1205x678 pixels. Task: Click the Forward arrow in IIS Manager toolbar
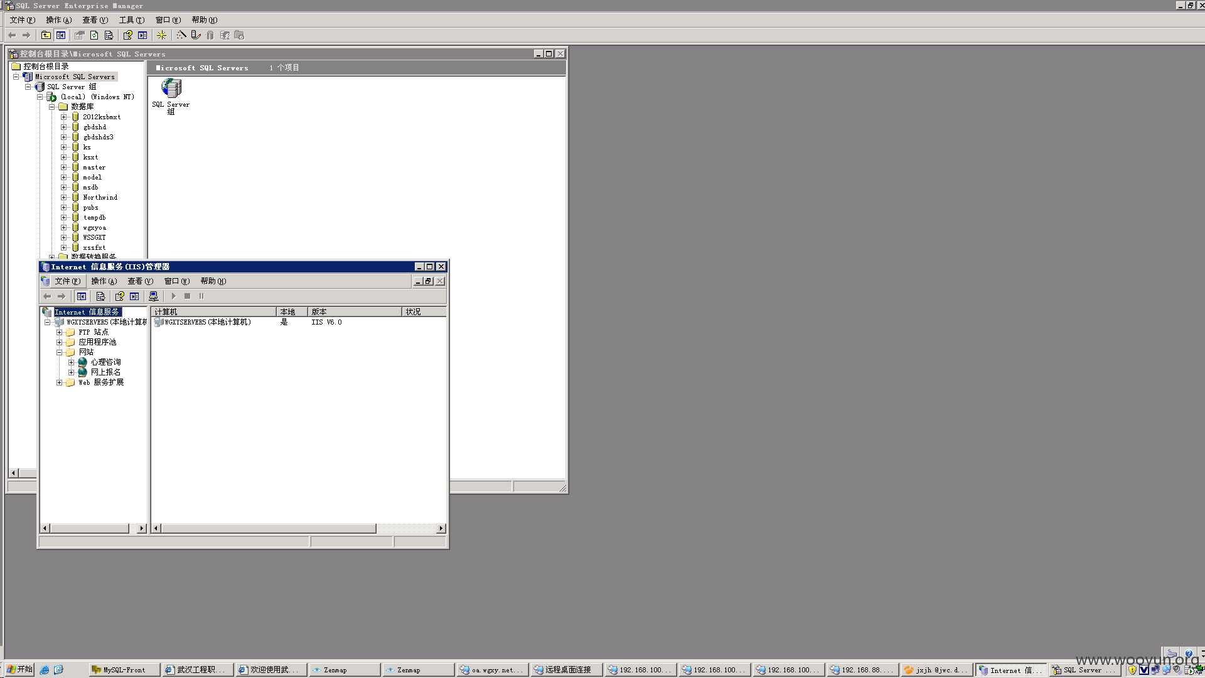click(x=62, y=296)
